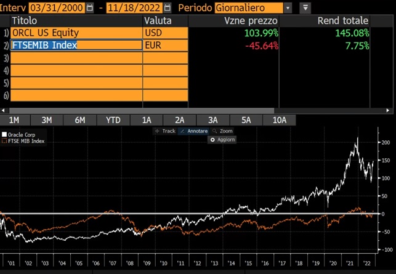Switch chart range to YTD

tap(113, 120)
